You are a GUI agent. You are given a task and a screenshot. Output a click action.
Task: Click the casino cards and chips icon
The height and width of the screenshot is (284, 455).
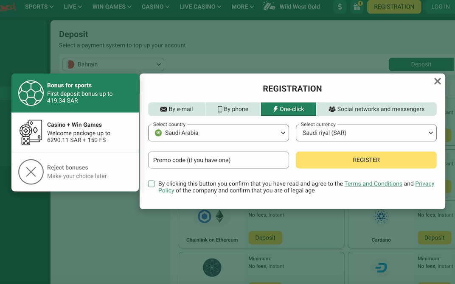click(x=31, y=132)
